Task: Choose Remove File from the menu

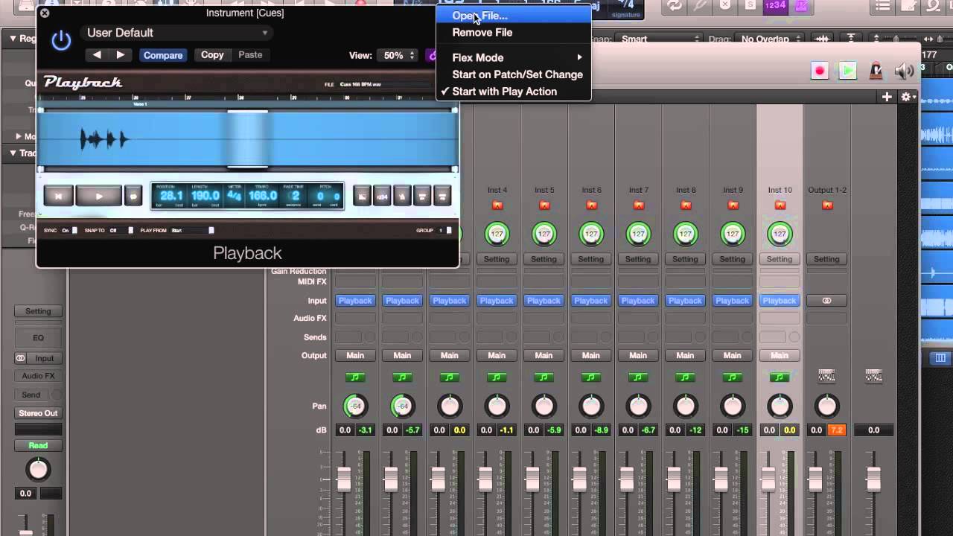Action: (x=514, y=33)
